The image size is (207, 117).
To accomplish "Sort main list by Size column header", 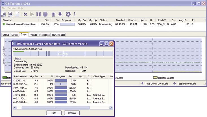I will [45, 20].
